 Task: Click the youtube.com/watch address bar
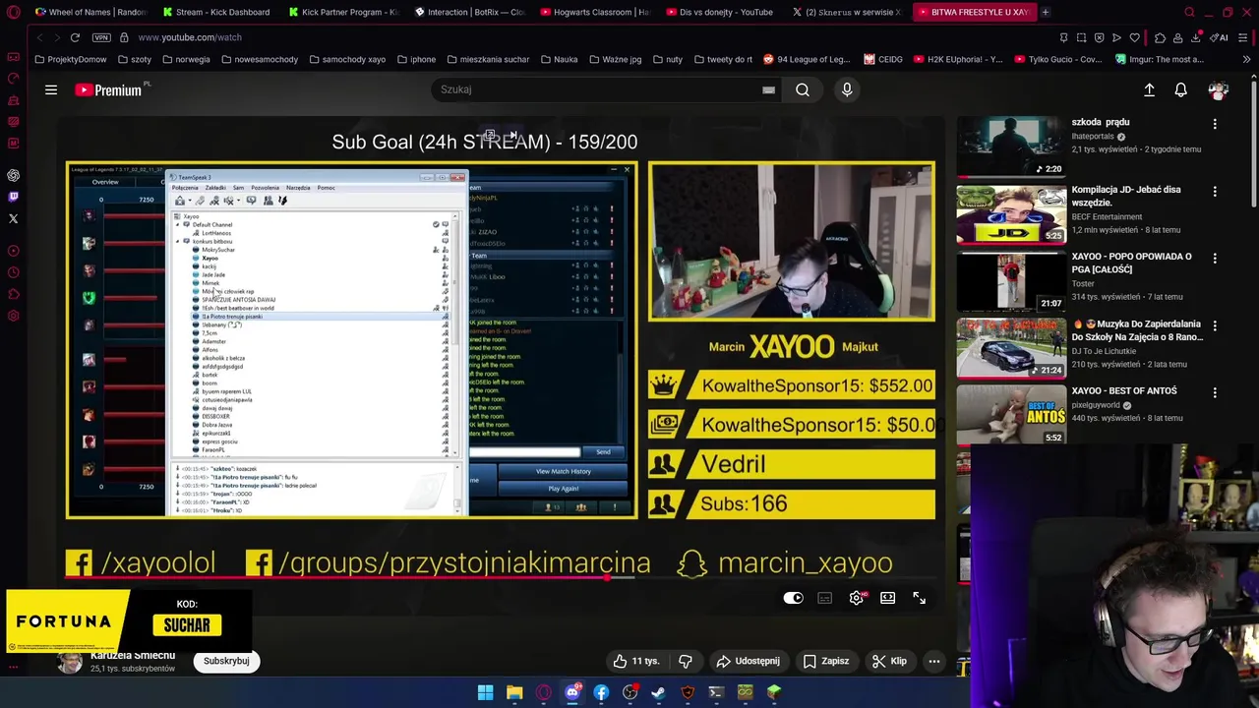click(190, 37)
